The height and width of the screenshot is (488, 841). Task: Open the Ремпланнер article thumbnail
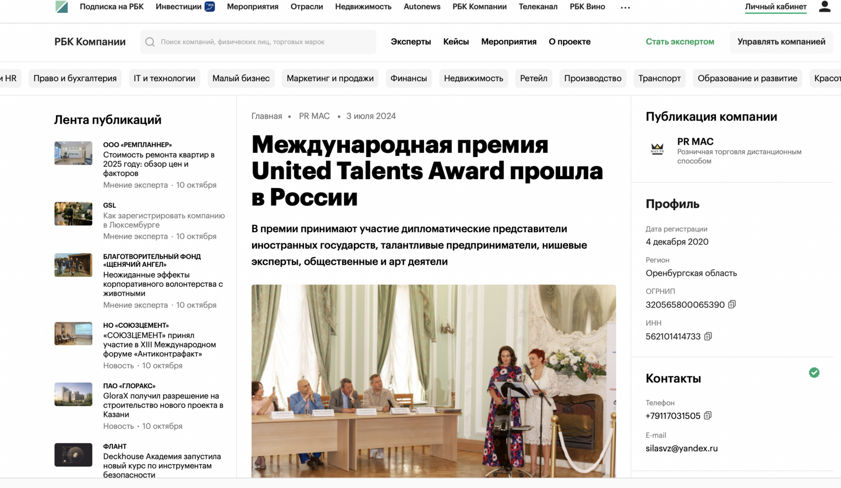point(73,153)
